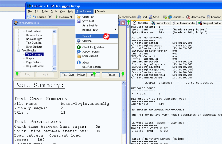This screenshot has width=222, height=144.
Task: Open the File menu
Action: point(30,12)
